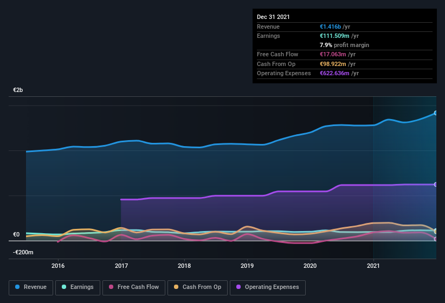Select the 2020 x-axis label
The image size is (445, 303).
click(x=310, y=266)
